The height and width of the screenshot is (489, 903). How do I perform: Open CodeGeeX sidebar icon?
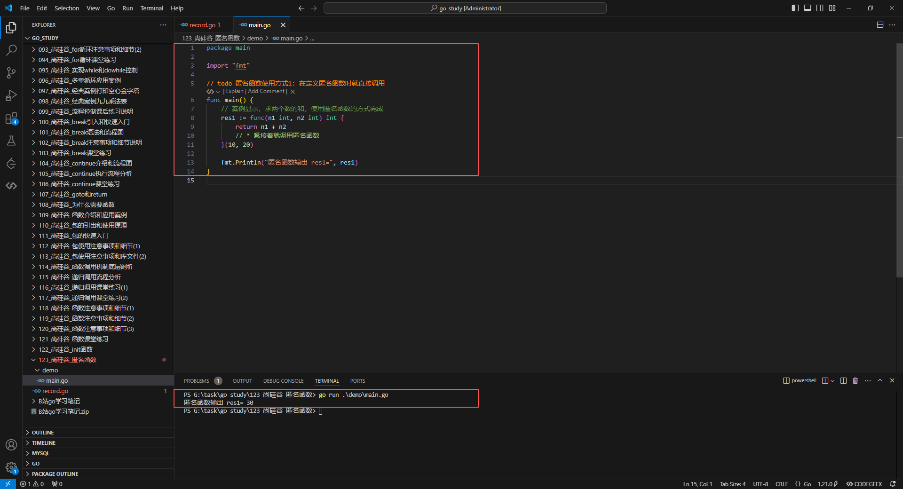click(11, 186)
